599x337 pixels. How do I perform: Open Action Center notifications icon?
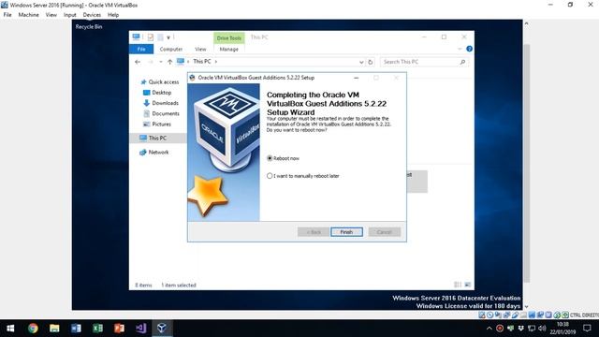pos(587,329)
